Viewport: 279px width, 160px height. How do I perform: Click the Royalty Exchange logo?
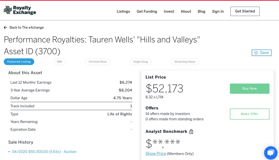(x=20, y=10)
